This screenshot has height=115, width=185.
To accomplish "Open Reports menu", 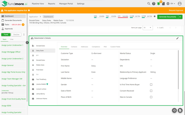I will click(x=51, y=4).
